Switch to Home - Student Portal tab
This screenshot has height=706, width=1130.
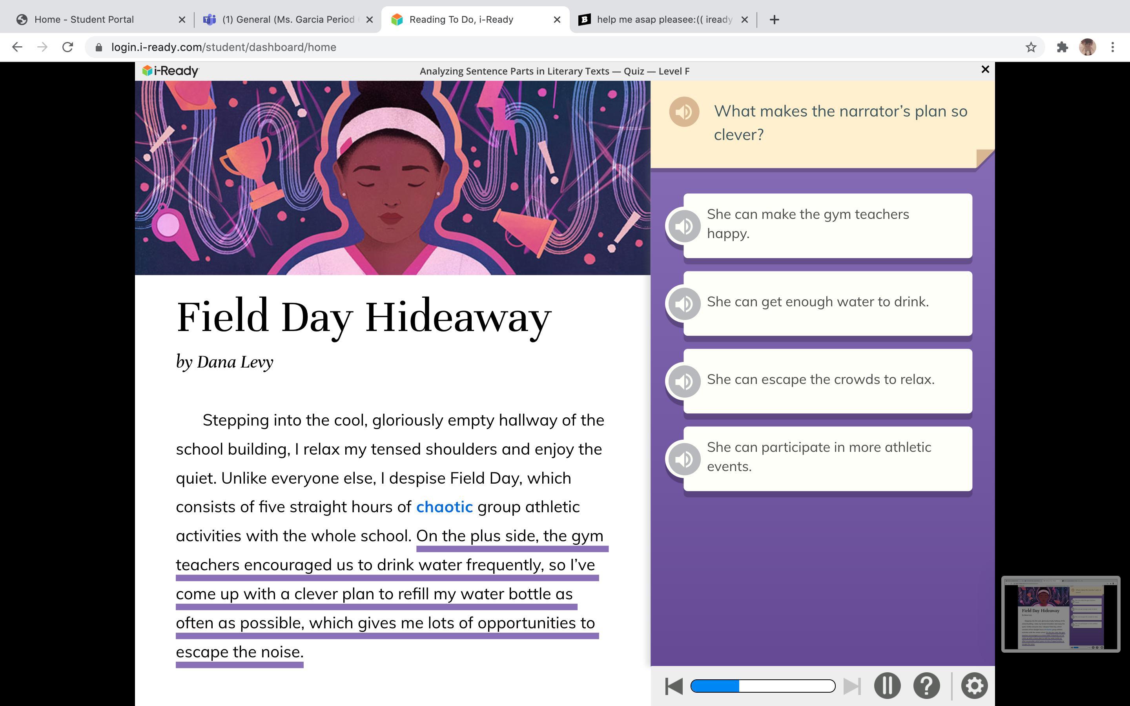tap(84, 20)
